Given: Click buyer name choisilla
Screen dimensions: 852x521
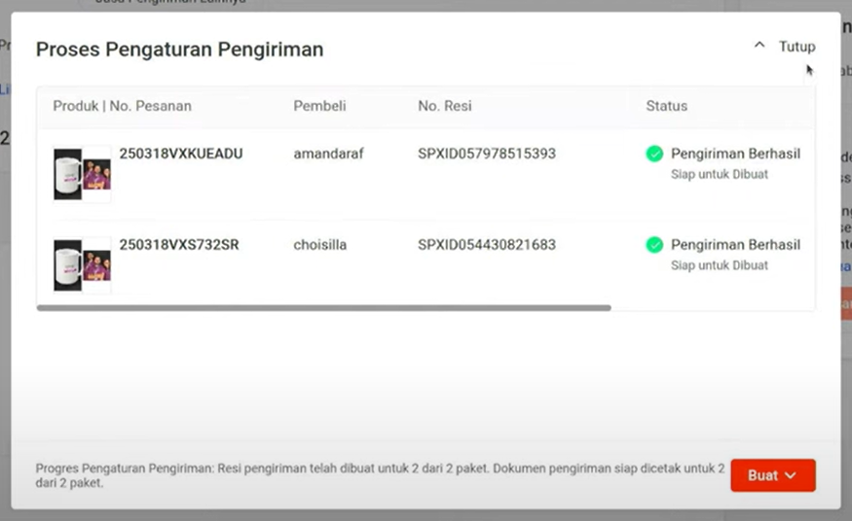Looking at the screenshot, I should pyautogui.click(x=320, y=245).
